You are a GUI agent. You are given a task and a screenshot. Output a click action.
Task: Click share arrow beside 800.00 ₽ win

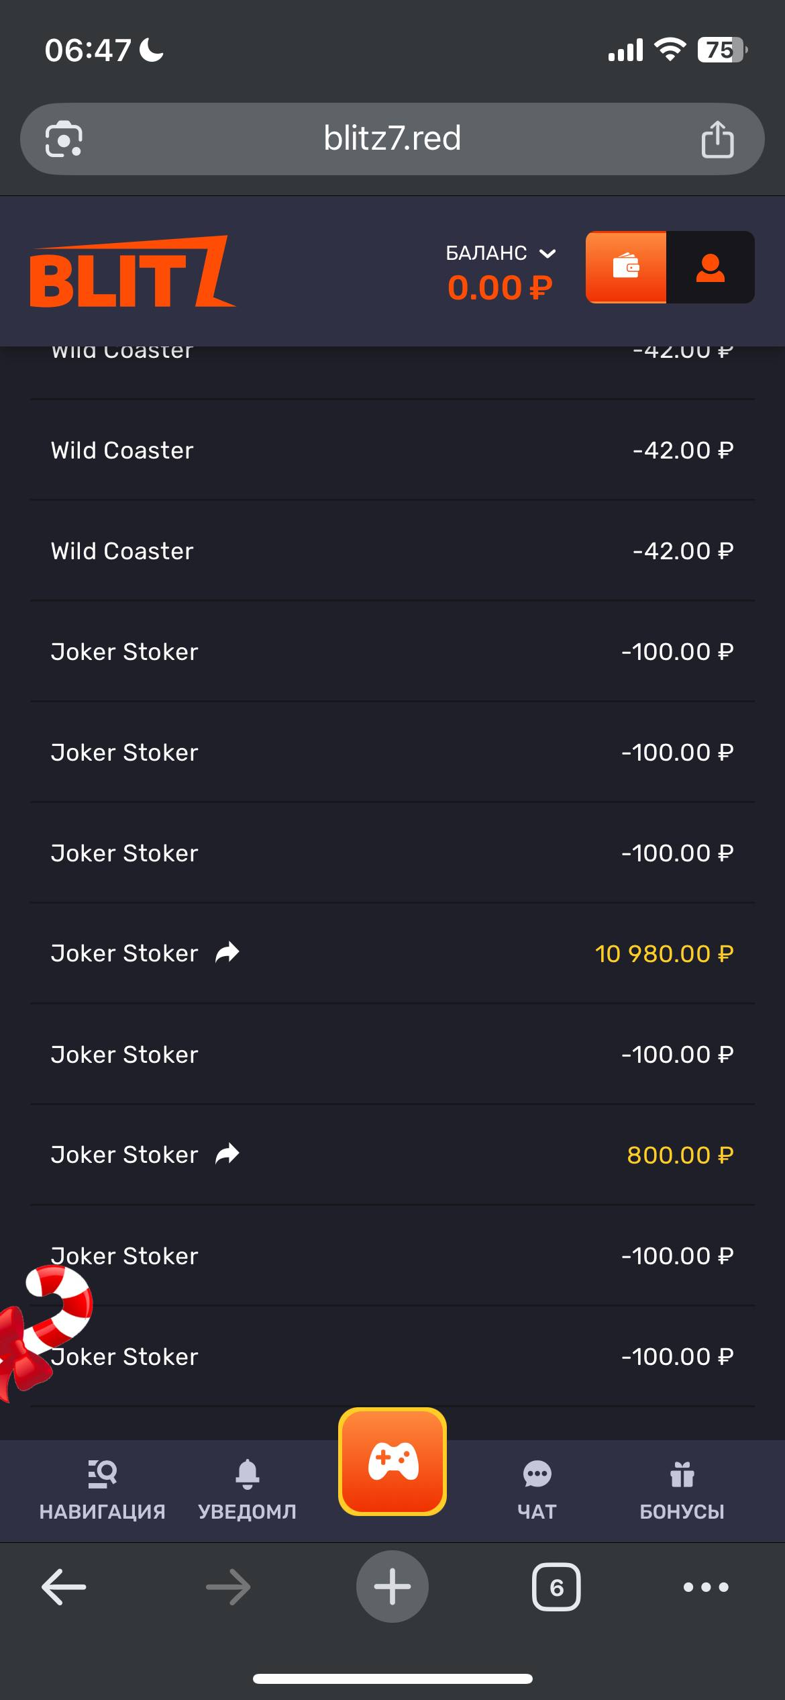point(227,1154)
